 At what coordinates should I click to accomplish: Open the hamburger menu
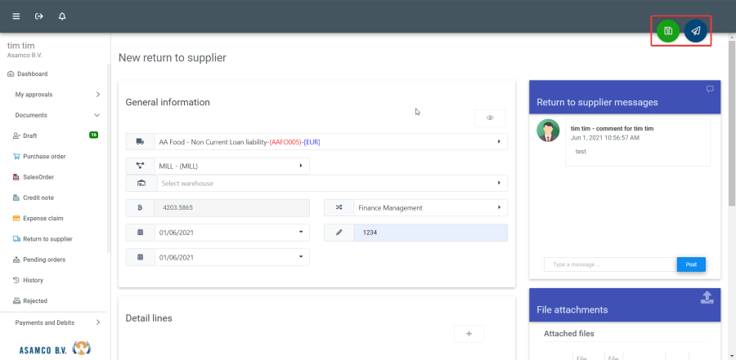16,16
